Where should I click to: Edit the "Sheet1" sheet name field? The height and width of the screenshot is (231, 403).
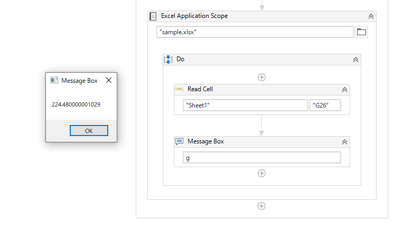click(x=246, y=105)
